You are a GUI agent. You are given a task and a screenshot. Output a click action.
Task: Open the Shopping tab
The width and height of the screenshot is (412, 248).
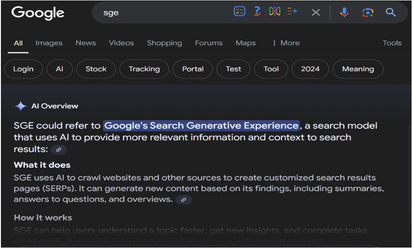coord(164,43)
